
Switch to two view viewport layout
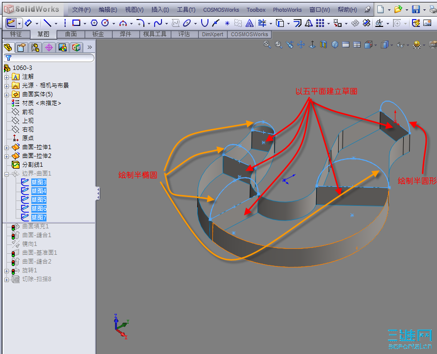(x=357, y=44)
